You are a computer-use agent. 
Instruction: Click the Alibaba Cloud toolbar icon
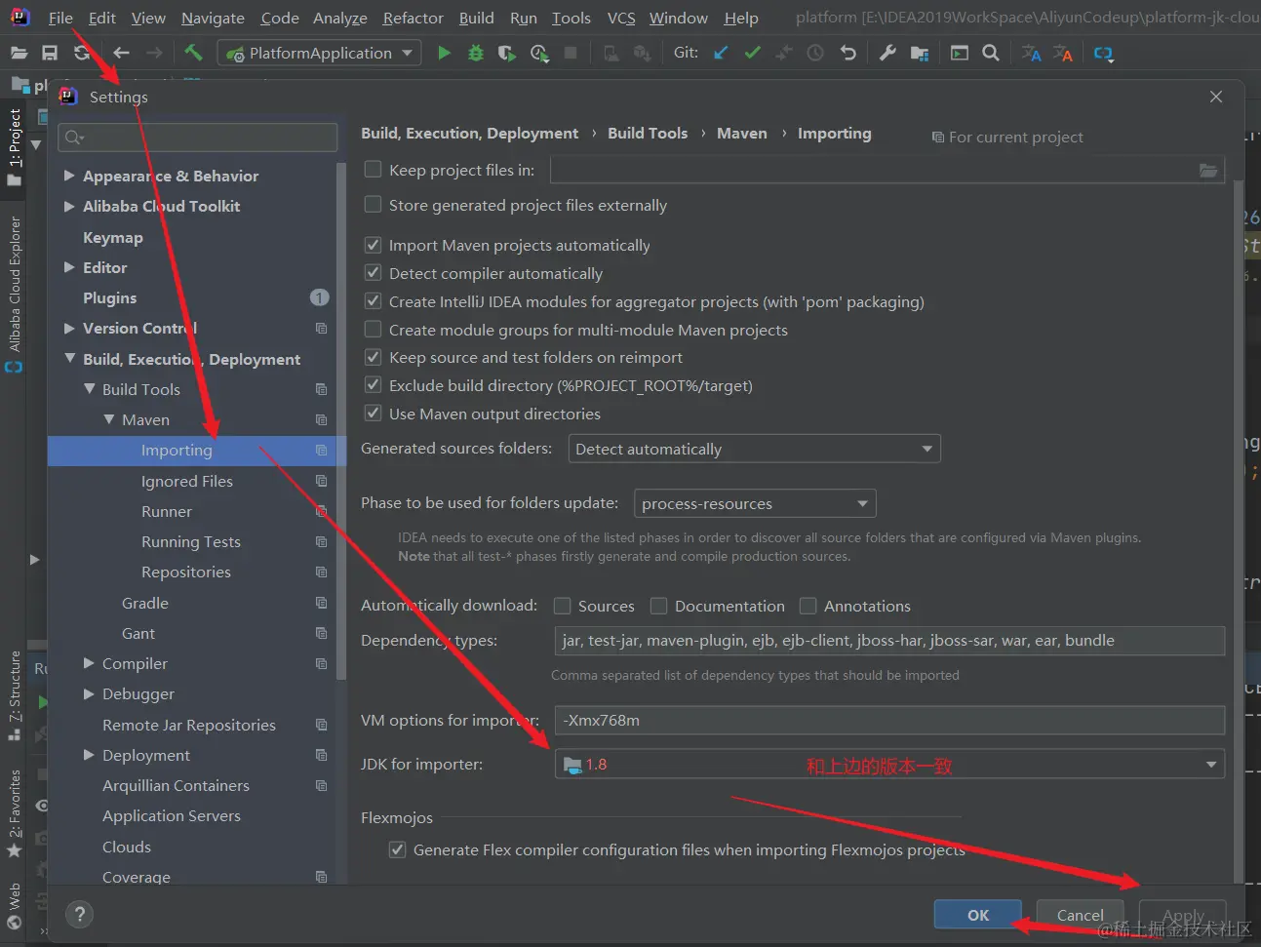click(1103, 53)
